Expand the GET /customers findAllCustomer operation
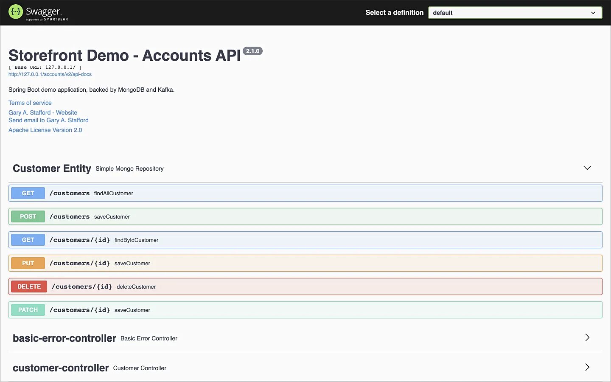Image resolution: width=611 pixels, height=382 pixels. point(305,193)
